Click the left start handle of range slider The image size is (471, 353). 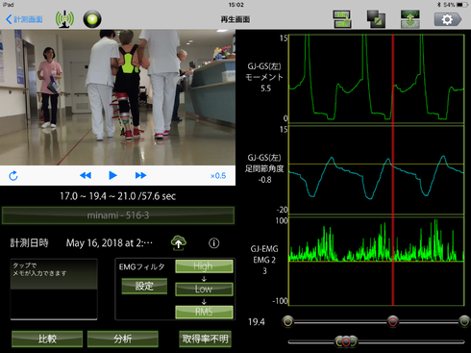pyautogui.click(x=288, y=321)
